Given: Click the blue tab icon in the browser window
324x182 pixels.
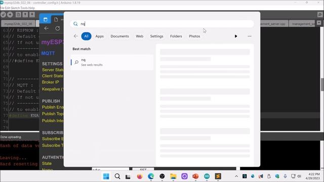Looking at the screenshot, I should point(45,20).
